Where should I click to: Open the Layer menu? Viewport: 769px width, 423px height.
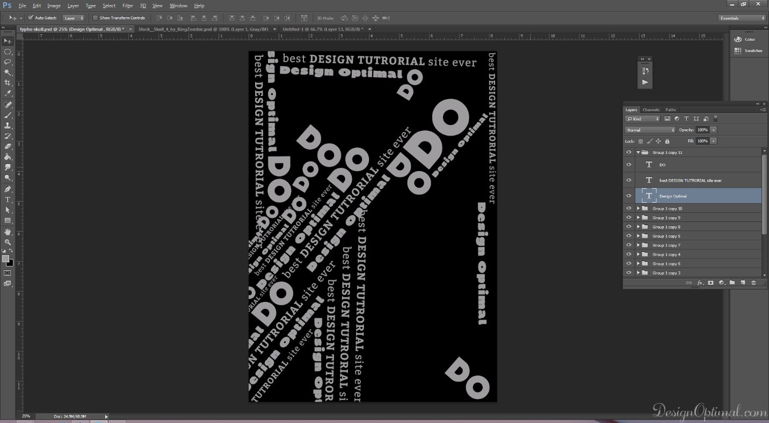click(73, 5)
